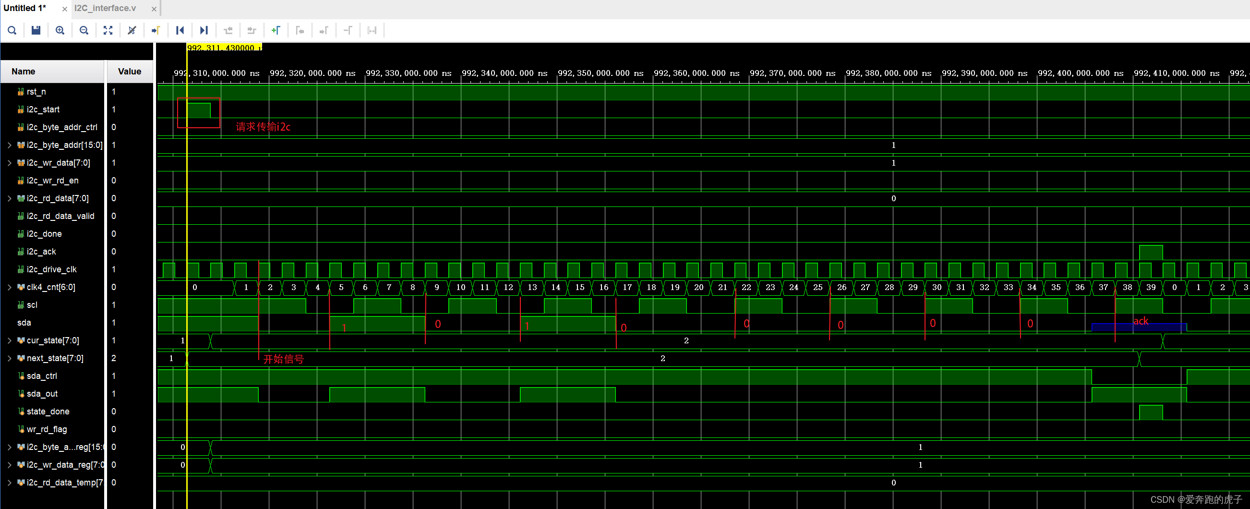1250x509 pixels.
Task: Expand the i2c_wr_data_reg bus
Action: pyautogui.click(x=9, y=465)
